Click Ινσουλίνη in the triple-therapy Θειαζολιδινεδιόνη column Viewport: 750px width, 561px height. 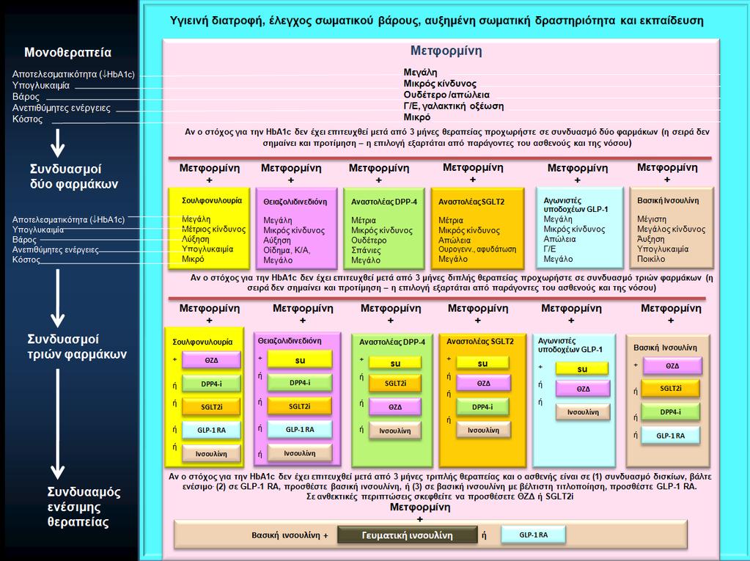pos(299,453)
